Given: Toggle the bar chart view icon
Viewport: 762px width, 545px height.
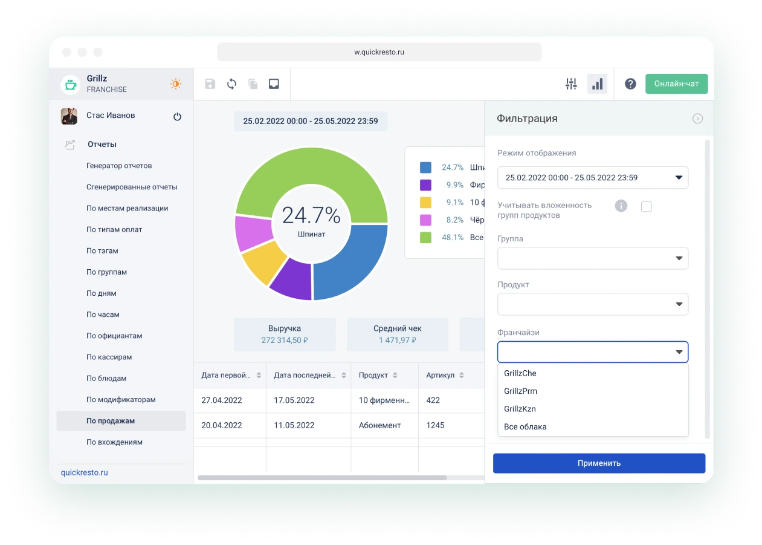Looking at the screenshot, I should click(597, 84).
